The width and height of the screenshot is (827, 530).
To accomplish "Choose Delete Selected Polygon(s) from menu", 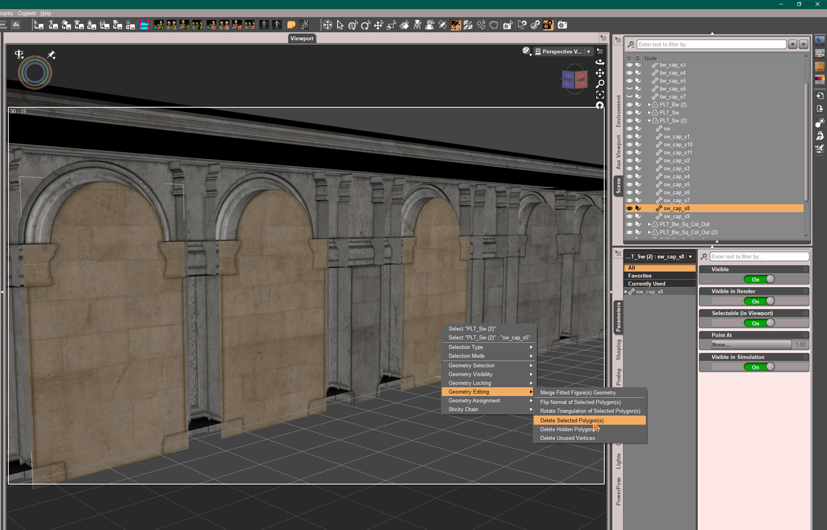I will click(x=572, y=421).
